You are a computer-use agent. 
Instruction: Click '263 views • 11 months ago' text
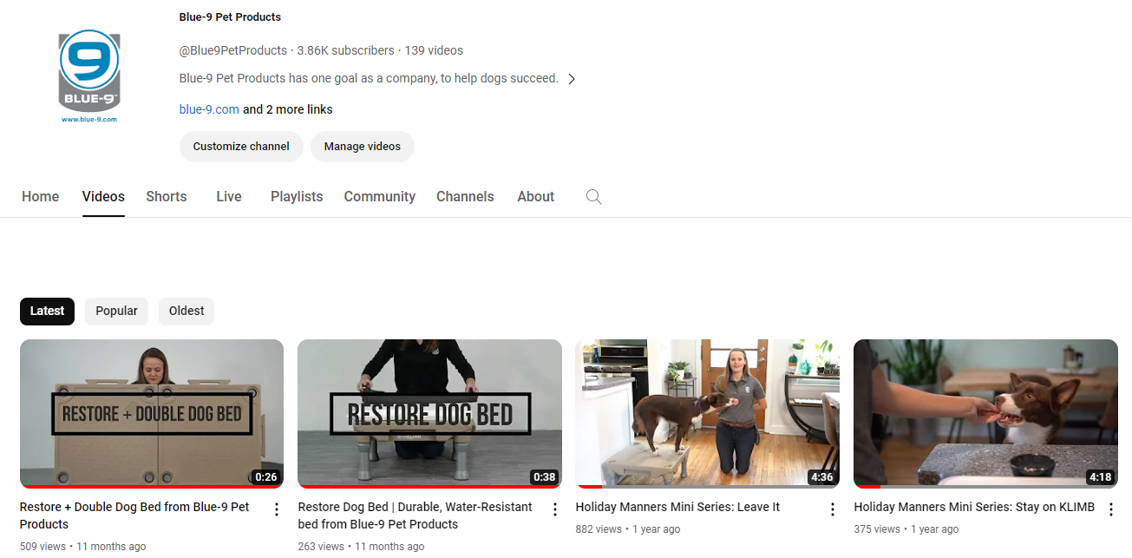[x=361, y=547]
